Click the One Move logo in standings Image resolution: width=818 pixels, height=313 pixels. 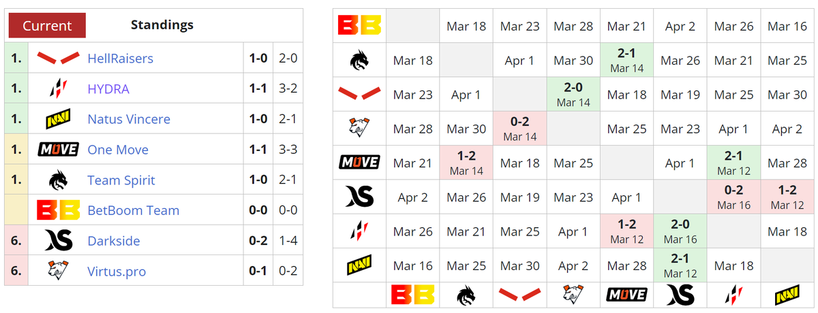(x=58, y=150)
